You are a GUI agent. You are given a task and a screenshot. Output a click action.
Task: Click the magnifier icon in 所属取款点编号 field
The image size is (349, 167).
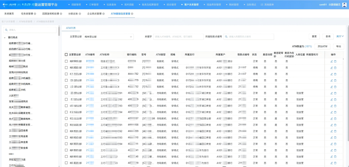point(226,37)
